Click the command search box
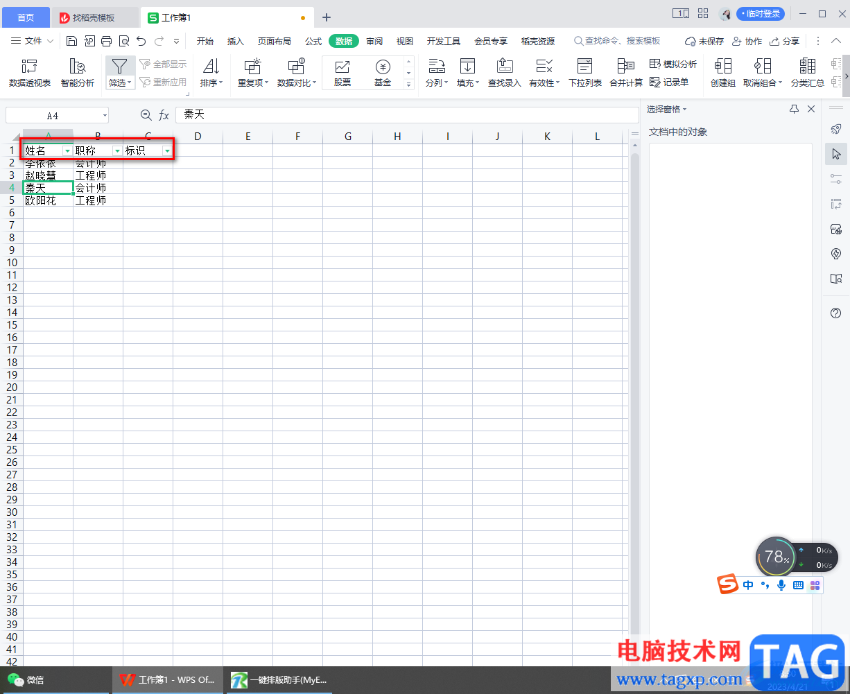 click(x=617, y=41)
